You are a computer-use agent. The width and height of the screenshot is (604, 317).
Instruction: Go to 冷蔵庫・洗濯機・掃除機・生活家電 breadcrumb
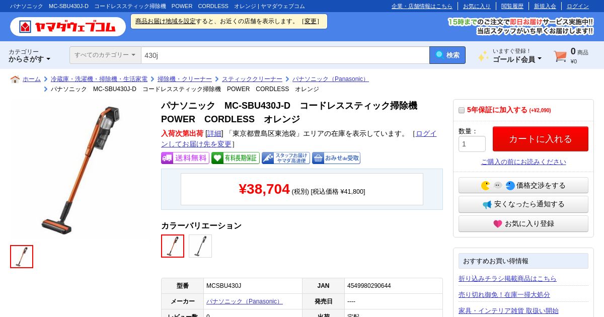[x=99, y=79]
